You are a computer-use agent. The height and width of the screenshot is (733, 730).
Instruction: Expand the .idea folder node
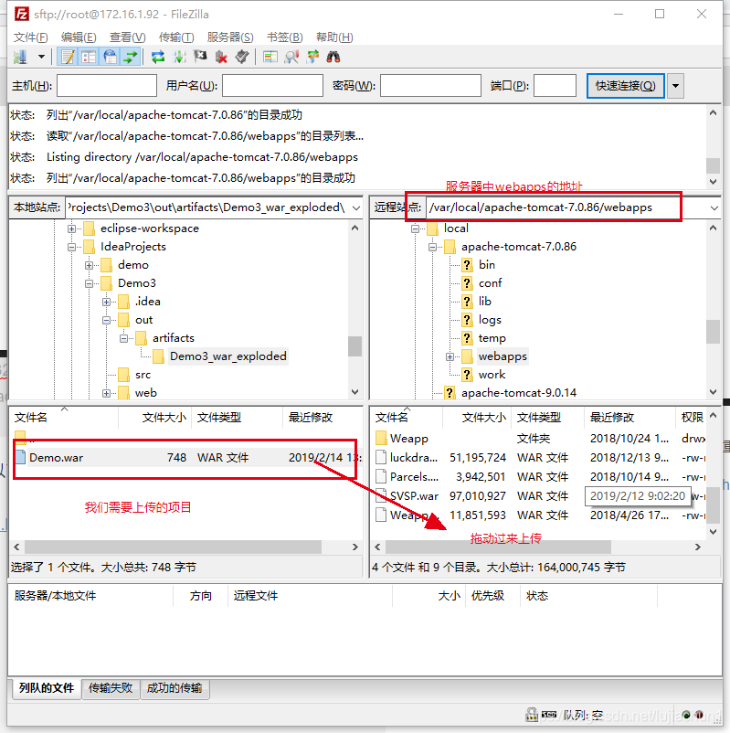pos(106,302)
